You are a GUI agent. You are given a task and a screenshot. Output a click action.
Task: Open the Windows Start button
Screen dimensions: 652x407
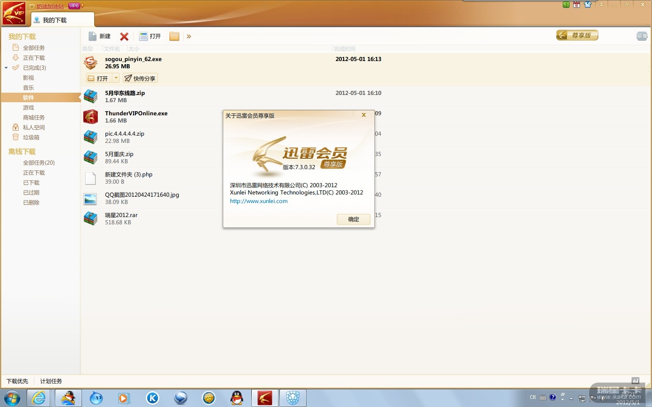point(12,398)
